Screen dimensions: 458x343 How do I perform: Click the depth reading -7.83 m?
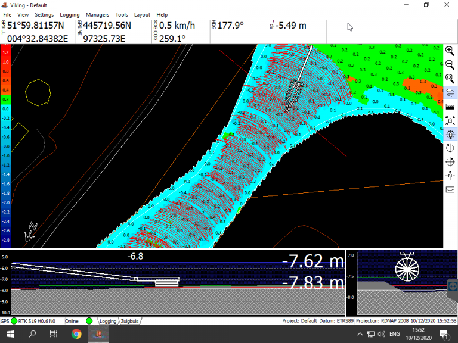(313, 282)
